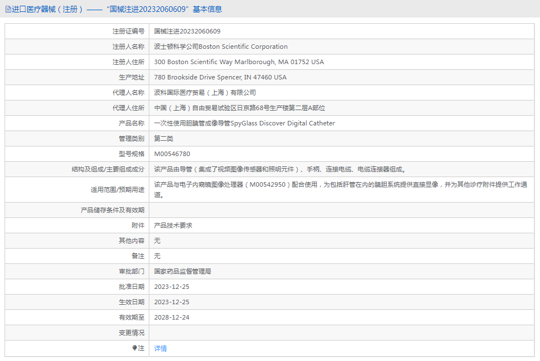540x361 pixels.
Task: Click the 批准日期 label
Action: pos(132,287)
